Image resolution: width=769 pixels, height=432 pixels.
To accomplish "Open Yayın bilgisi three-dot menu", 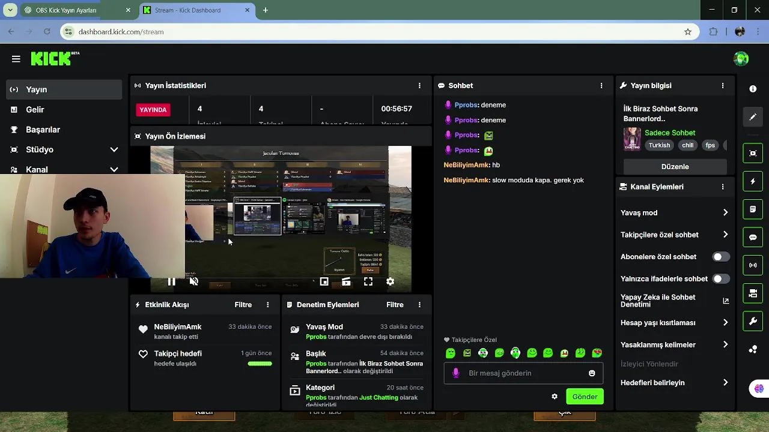I will [x=723, y=86].
